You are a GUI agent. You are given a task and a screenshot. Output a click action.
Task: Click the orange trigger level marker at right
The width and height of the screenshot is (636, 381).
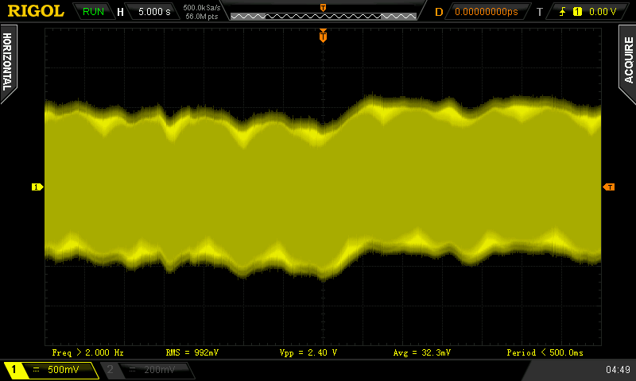[609, 187]
